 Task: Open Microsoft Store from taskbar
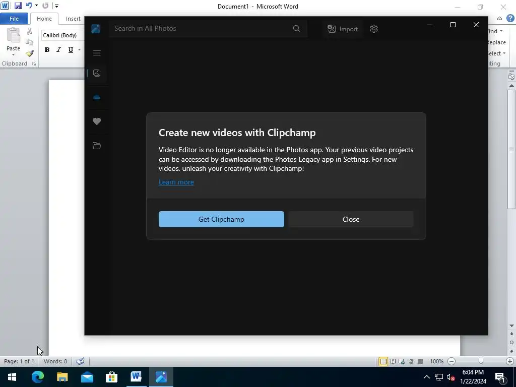click(x=111, y=377)
